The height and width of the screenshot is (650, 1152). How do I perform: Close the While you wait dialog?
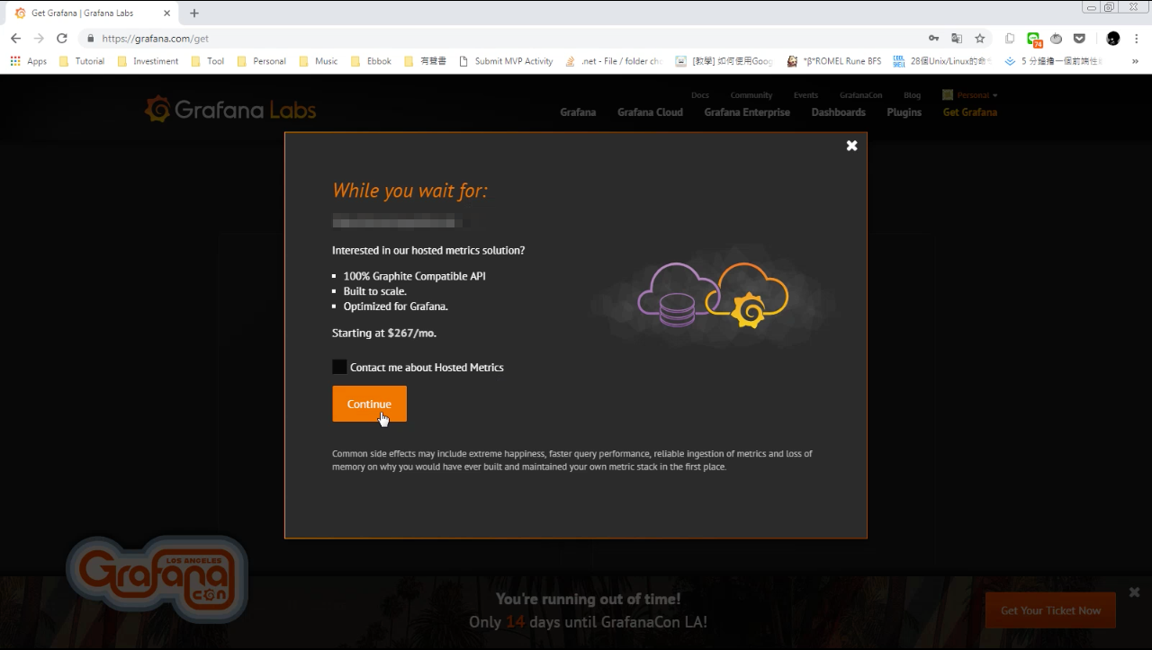point(851,146)
